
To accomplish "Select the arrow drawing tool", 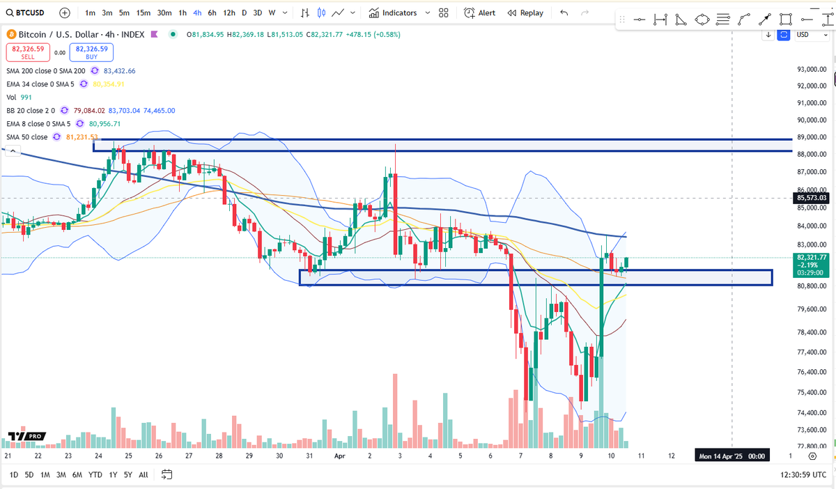I will tap(765, 20).
